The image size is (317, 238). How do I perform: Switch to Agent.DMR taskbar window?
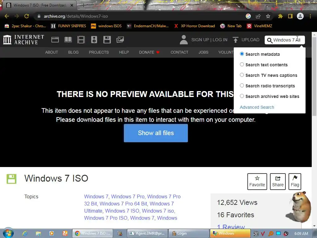coord(147,233)
